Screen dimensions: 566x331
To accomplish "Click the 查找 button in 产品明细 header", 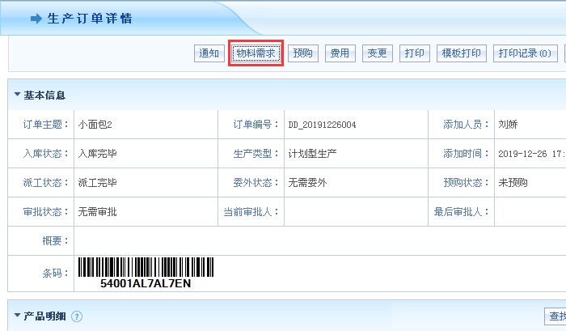I will [555, 316].
